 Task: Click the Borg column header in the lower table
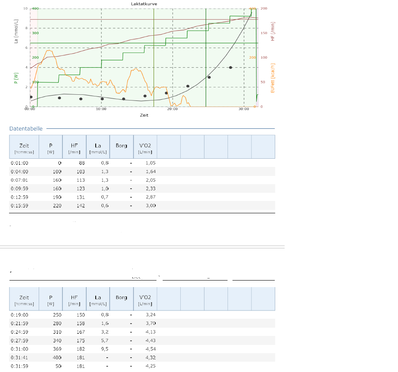coord(121,297)
